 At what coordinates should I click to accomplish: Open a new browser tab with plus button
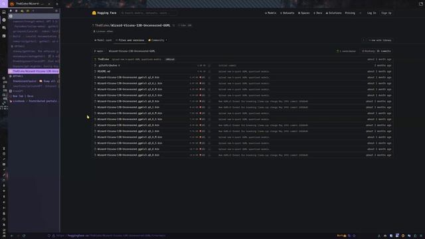coord(57,4)
